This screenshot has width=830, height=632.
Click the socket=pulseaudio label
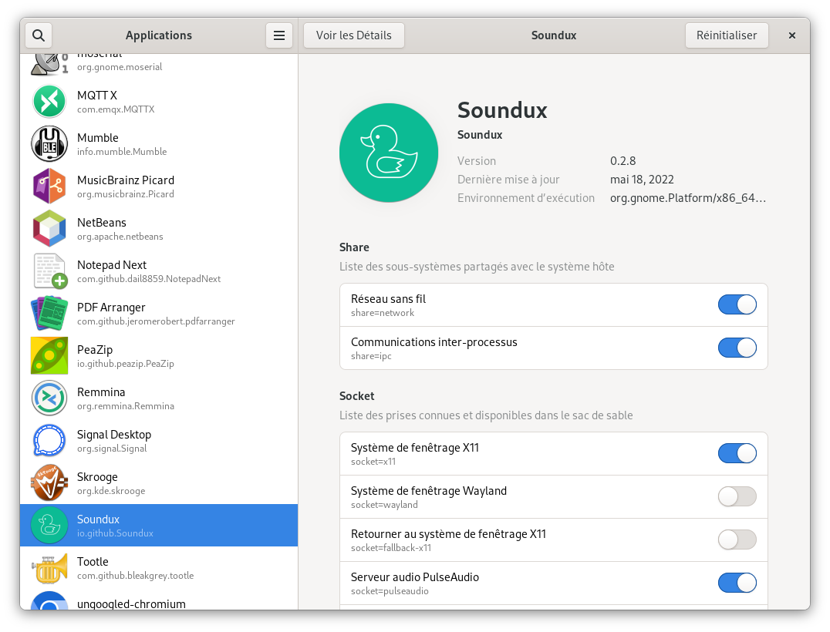coord(390,590)
